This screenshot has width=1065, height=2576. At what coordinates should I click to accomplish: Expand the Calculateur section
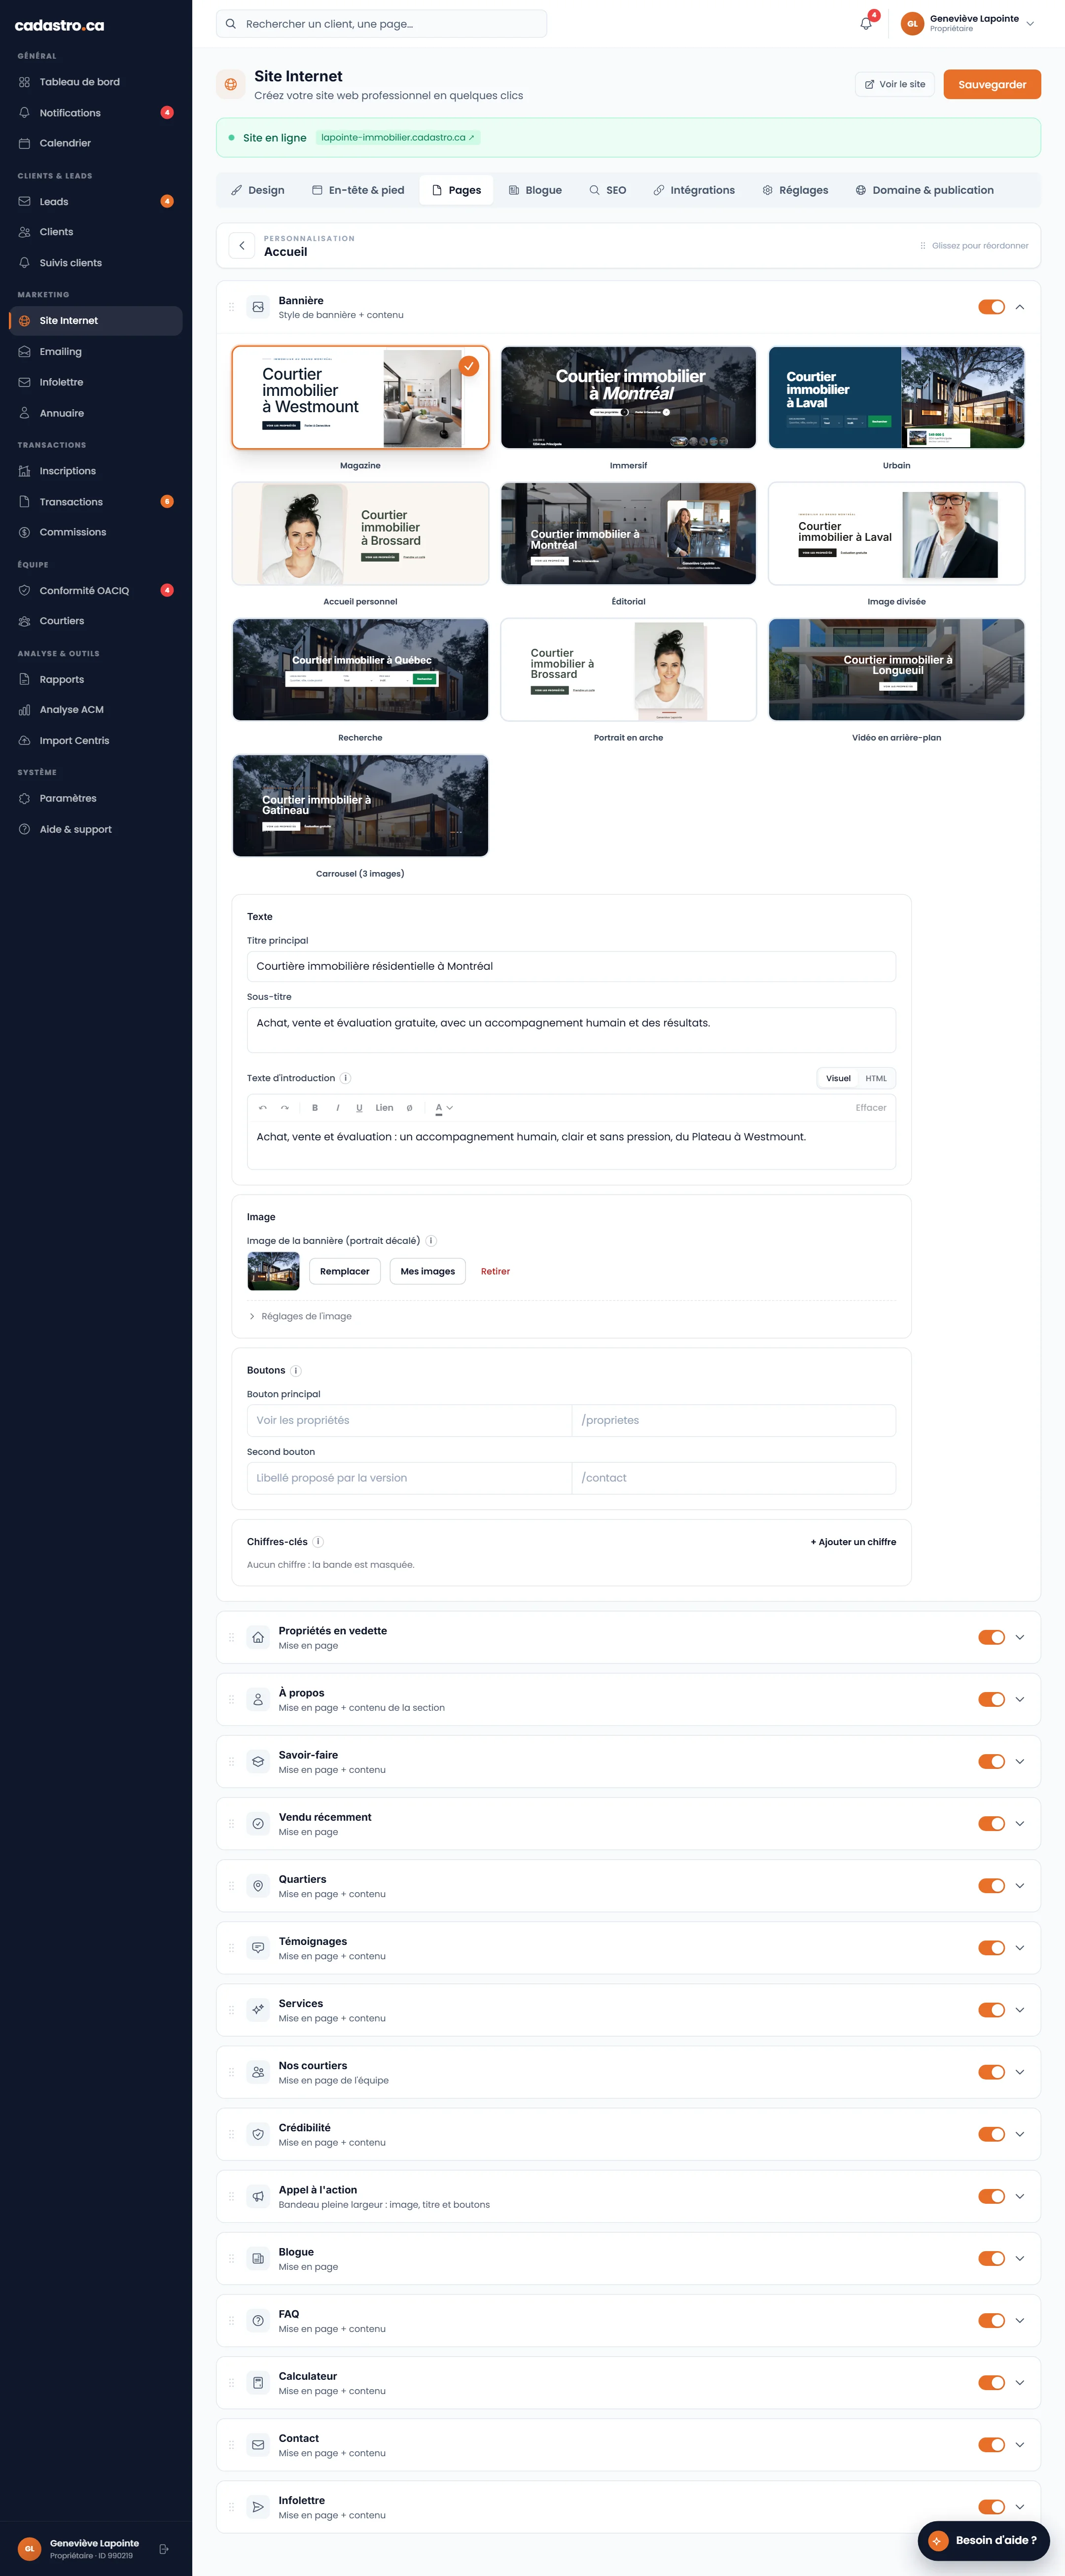coord(1020,2382)
